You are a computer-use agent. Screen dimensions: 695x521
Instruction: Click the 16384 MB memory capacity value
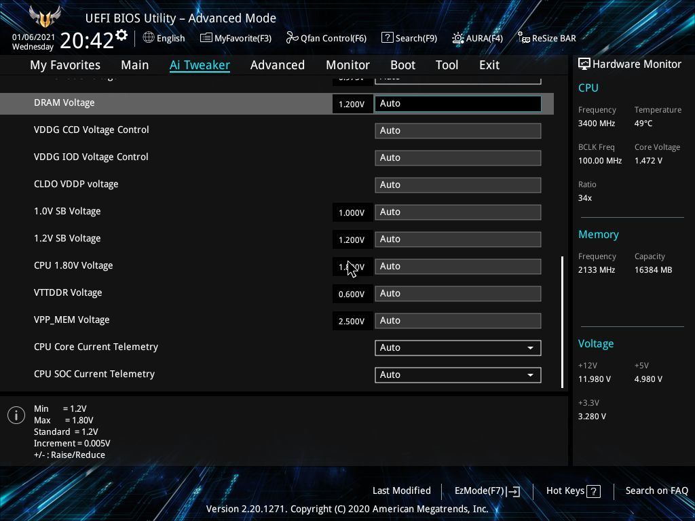[653, 270]
